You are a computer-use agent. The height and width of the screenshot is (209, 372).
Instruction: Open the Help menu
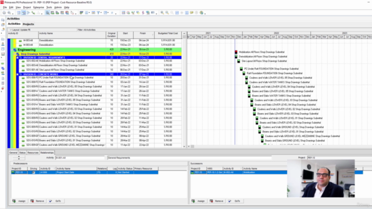pyautogui.click(x=67, y=8)
